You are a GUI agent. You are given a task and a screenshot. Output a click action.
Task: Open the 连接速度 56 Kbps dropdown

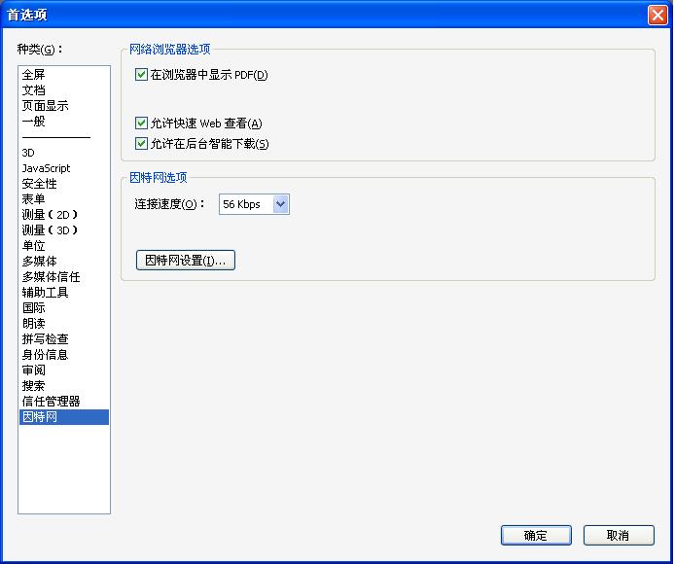(254, 204)
